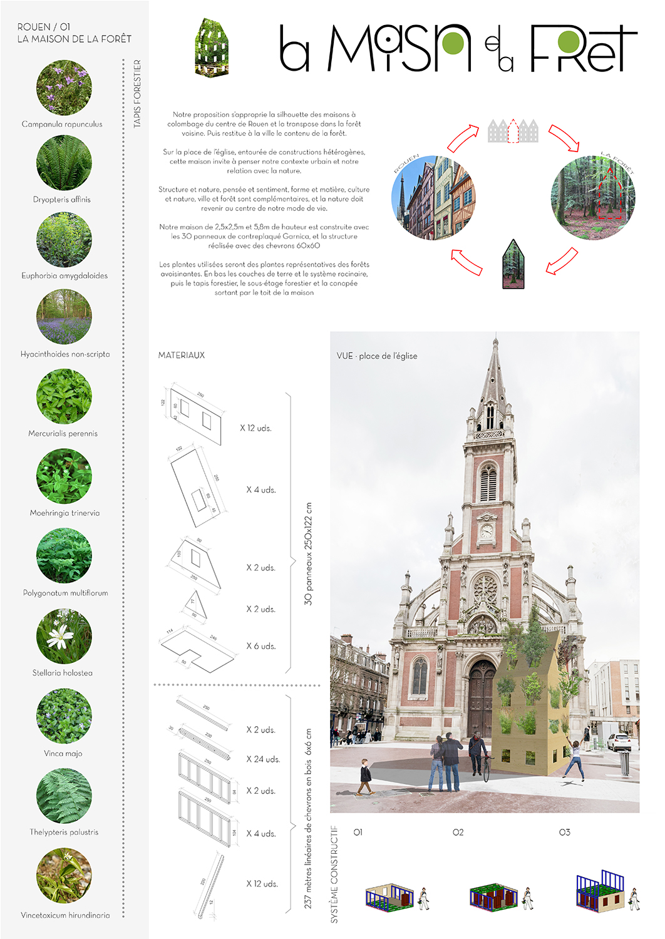Select the "03" construction step label
Viewport: 665px width, 939px height.
tap(565, 832)
